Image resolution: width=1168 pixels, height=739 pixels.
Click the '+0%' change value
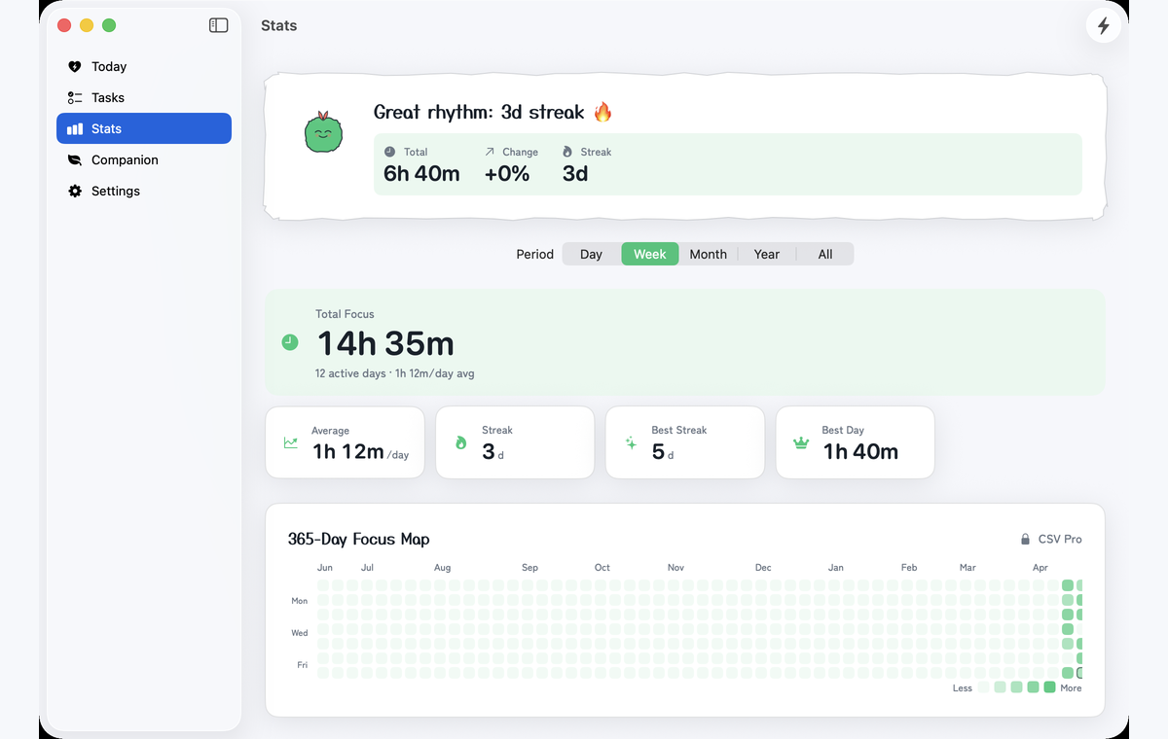click(507, 174)
